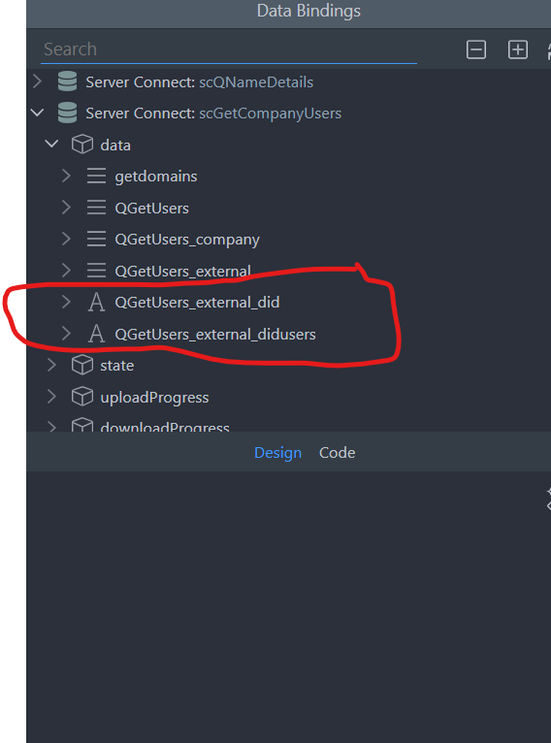The width and height of the screenshot is (551, 743).
Task: Click the data object cube icon
Action: 81,145
